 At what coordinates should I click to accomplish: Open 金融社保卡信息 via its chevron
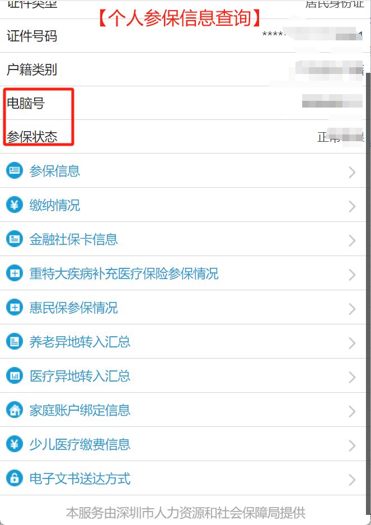point(352,241)
